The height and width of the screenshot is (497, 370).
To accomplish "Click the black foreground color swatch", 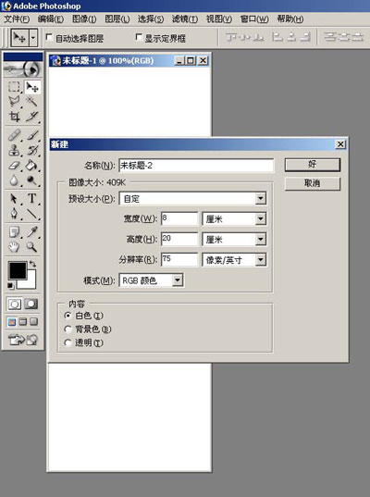I will 18,271.
